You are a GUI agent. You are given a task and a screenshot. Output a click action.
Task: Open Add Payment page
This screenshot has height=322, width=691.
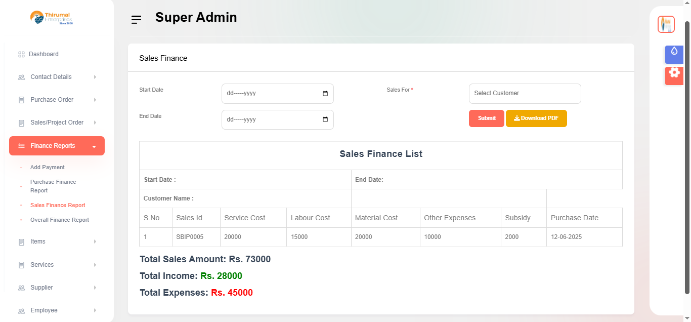pyautogui.click(x=48, y=167)
